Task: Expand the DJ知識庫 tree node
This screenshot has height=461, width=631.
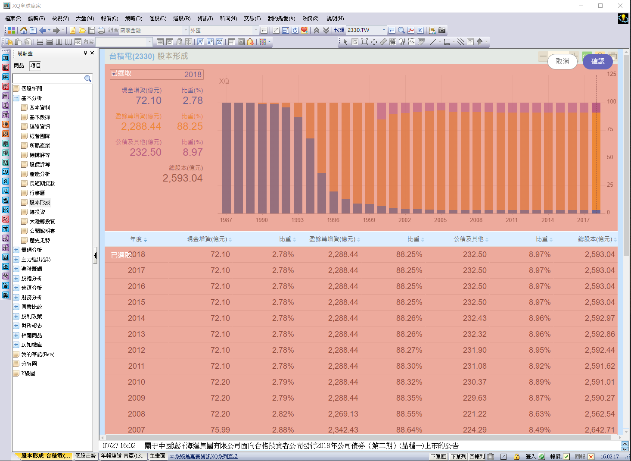Action: [x=16, y=345]
